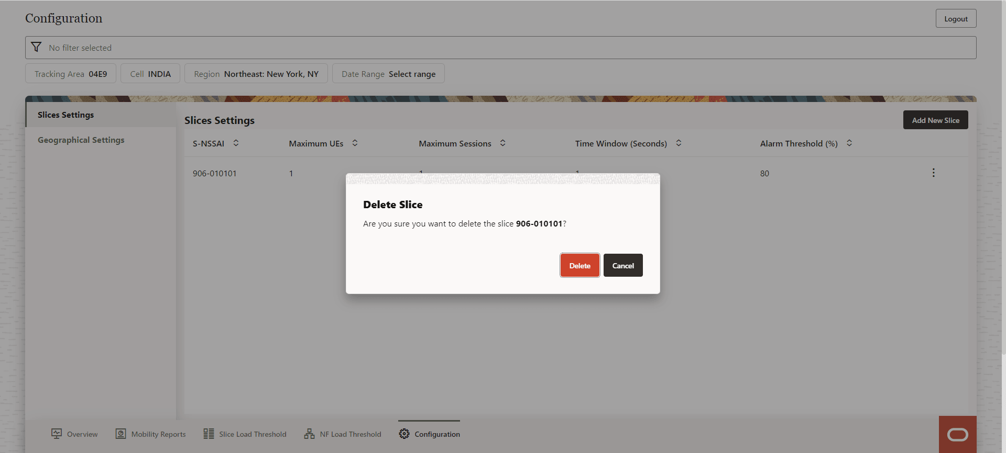Viewport: 1006px width, 453px height.
Task: Click the Configuration gear icon
Action: coord(404,434)
